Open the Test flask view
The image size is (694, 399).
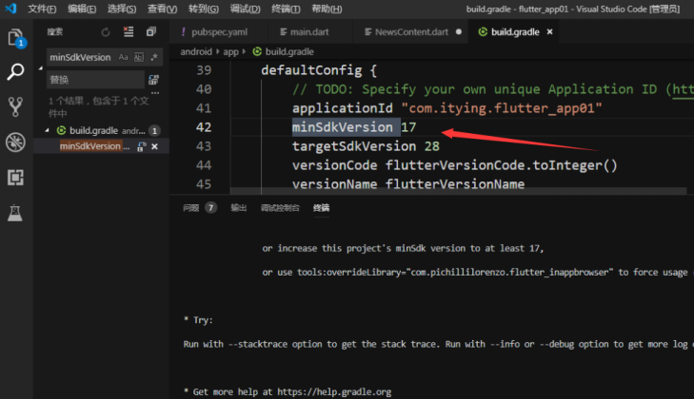point(15,213)
